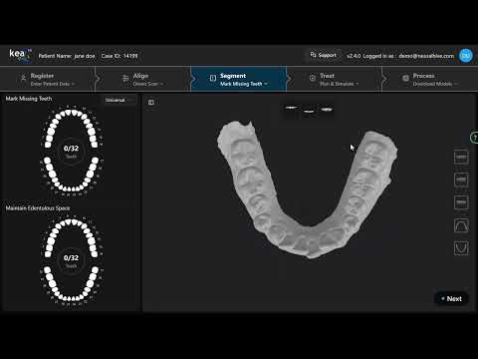Switch to the lower arch occlusal view icon

461,248
